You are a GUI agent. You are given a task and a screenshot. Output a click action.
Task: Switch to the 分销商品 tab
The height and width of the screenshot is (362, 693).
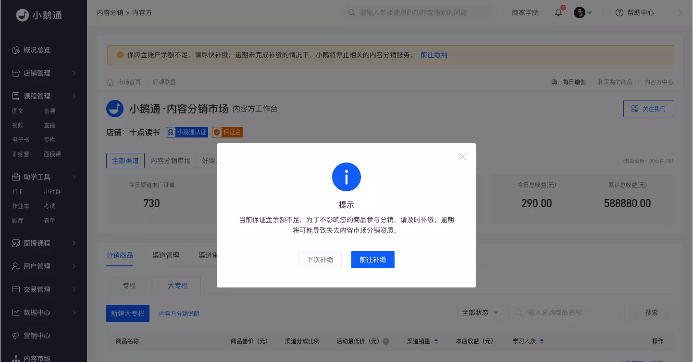(120, 255)
